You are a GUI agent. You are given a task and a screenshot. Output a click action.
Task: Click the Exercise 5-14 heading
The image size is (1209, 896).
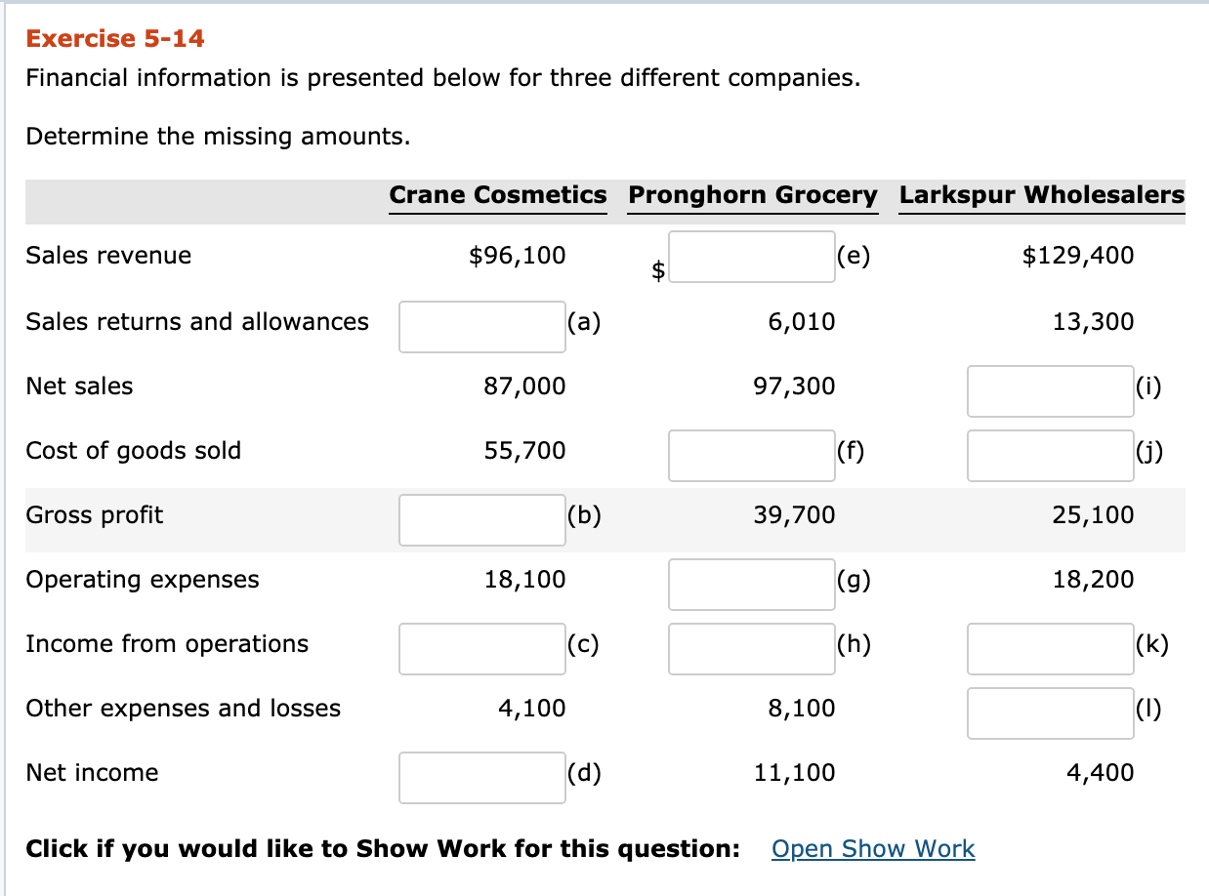tap(114, 39)
